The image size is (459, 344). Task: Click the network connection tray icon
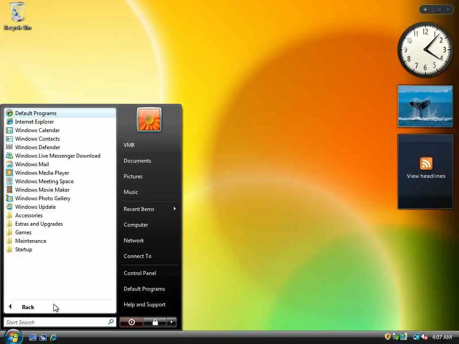pos(416,337)
